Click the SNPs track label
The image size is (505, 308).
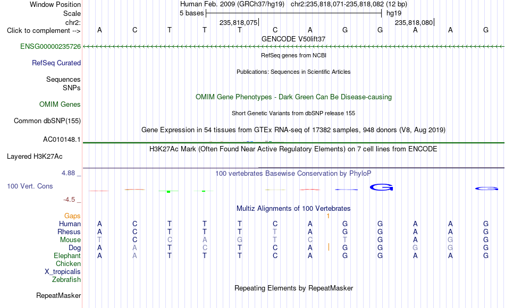[x=72, y=88]
